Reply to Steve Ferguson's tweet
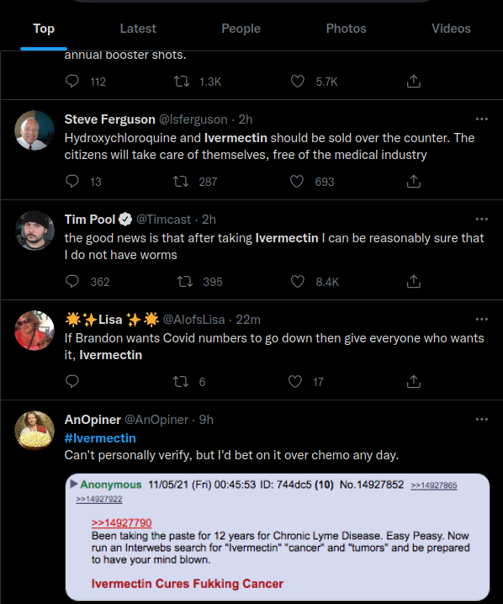503x604 pixels. (72, 182)
